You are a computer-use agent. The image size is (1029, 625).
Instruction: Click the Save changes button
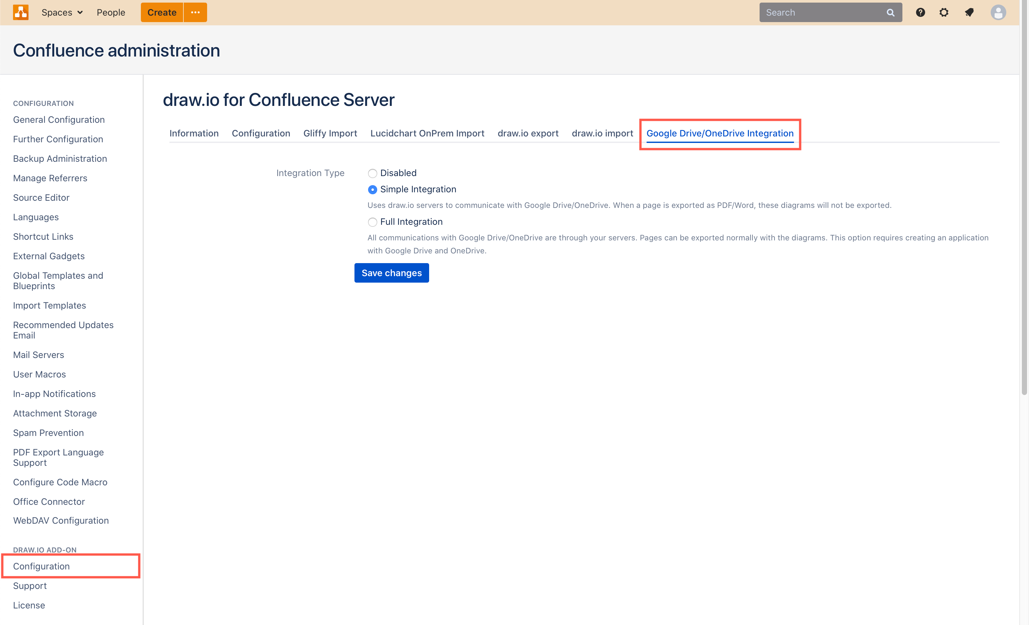(391, 273)
